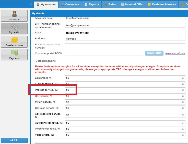Click the Outbound call rates margin field
Viewport: 188px width, 144px height.
tap(123, 123)
